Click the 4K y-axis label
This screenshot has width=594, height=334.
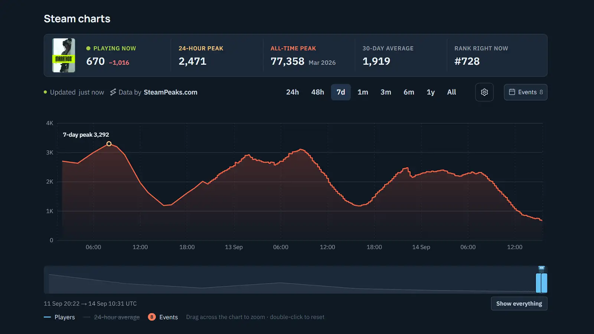(50, 123)
